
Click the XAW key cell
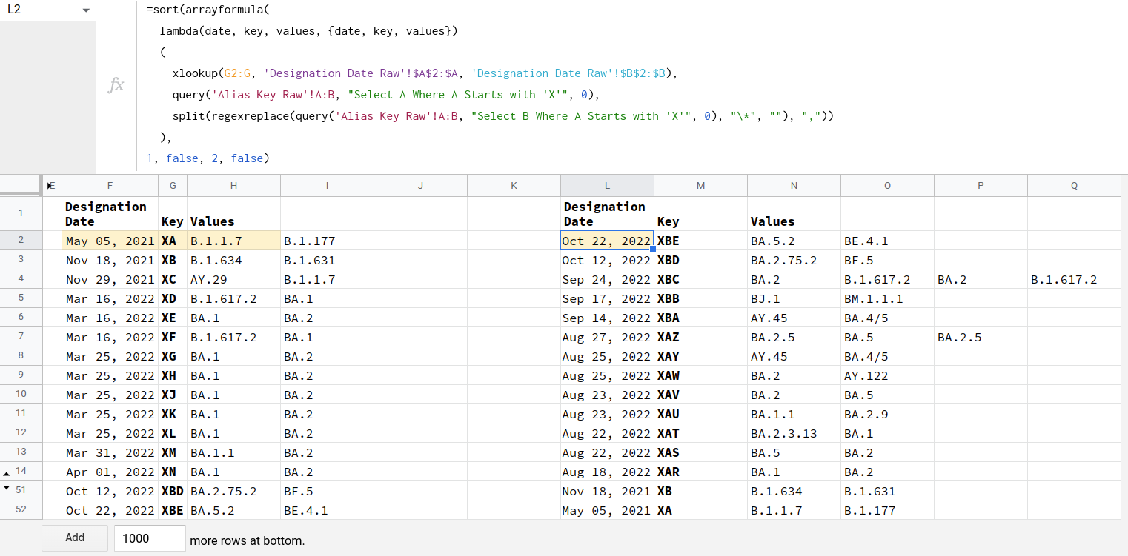click(x=700, y=375)
